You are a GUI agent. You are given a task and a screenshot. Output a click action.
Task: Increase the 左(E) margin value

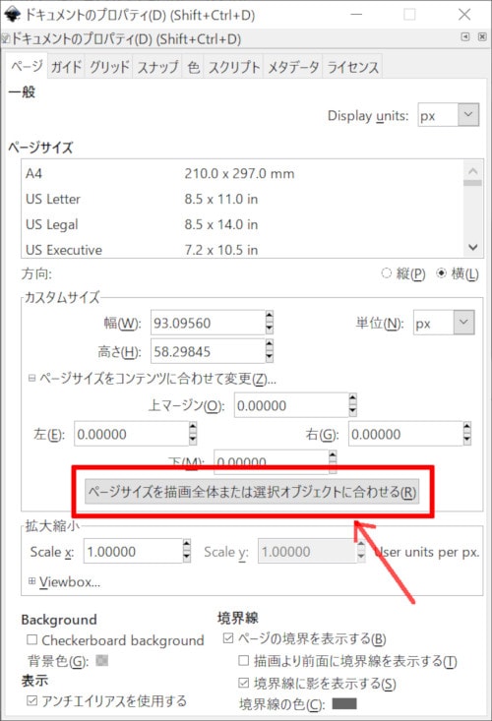tap(193, 428)
